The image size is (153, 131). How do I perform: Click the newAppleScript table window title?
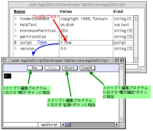pyautogui.click(x=77, y=5)
